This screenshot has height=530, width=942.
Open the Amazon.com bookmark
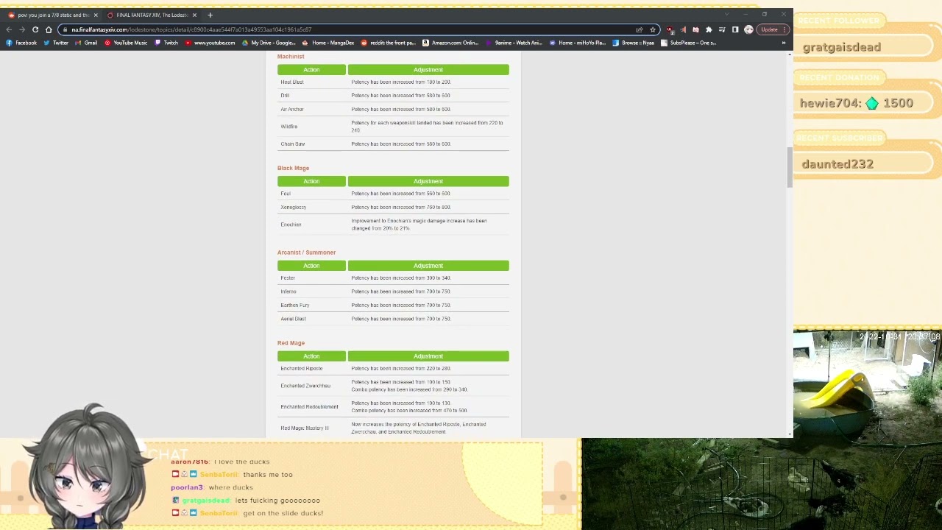pyautogui.click(x=450, y=43)
